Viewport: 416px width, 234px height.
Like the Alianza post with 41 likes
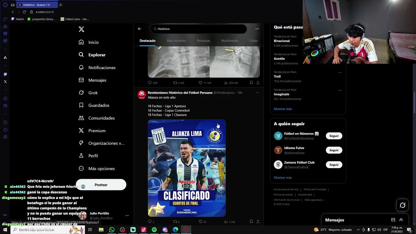coord(202,222)
